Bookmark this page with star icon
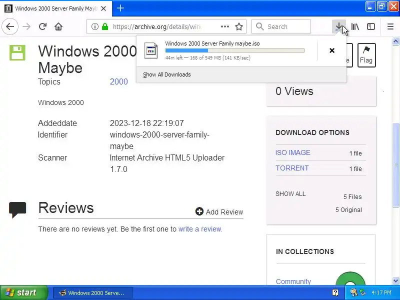The width and height of the screenshot is (400, 300). click(239, 26)
